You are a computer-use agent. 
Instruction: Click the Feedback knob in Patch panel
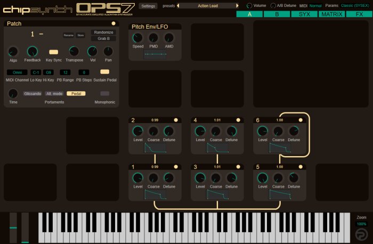point(33,51)
